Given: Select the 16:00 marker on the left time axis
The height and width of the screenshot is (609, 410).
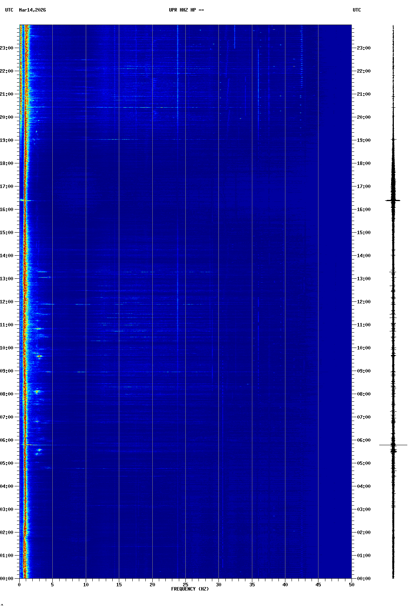Looking at the screenshot, I should tap(7, 210).
